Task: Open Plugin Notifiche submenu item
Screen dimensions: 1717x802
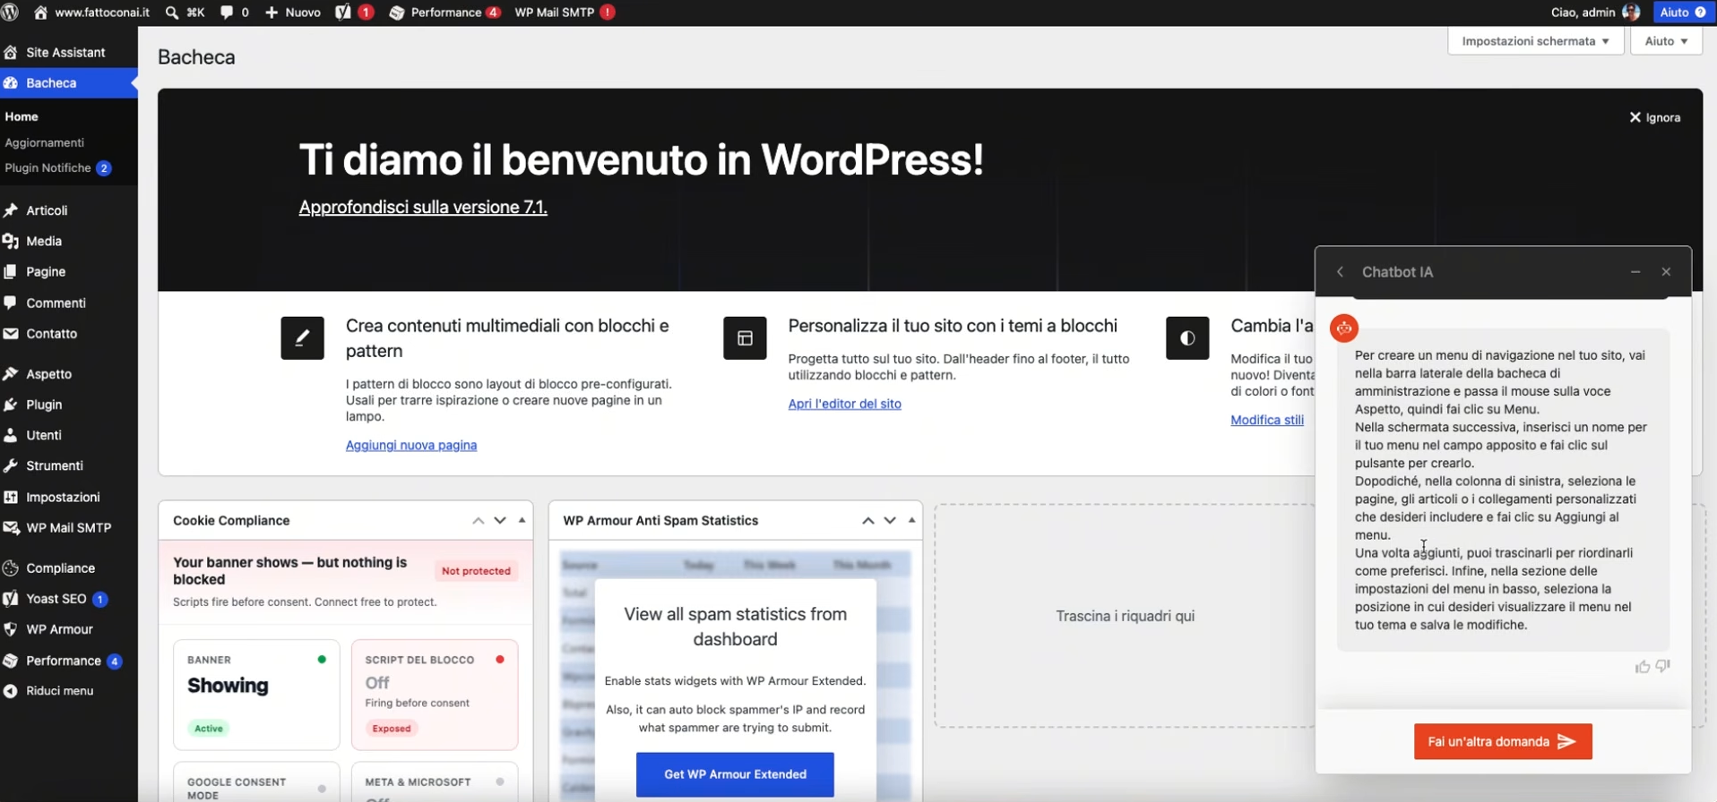Action: click(x=57, y=168)
